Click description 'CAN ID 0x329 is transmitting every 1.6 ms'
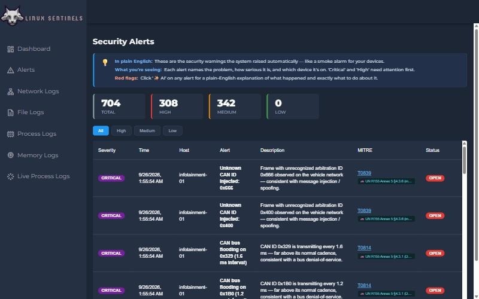 (x=302, y=253)
